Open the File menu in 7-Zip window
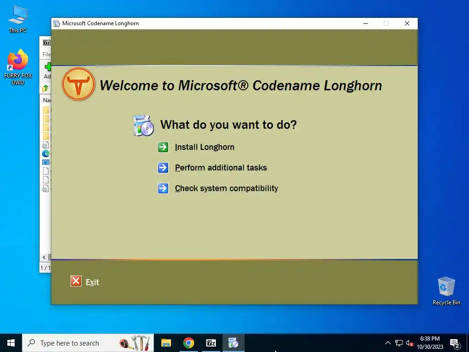 (46, 54)
